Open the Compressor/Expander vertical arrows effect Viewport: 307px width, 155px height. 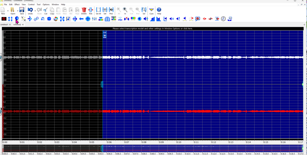pyautogui.click(x=10, y=19)
